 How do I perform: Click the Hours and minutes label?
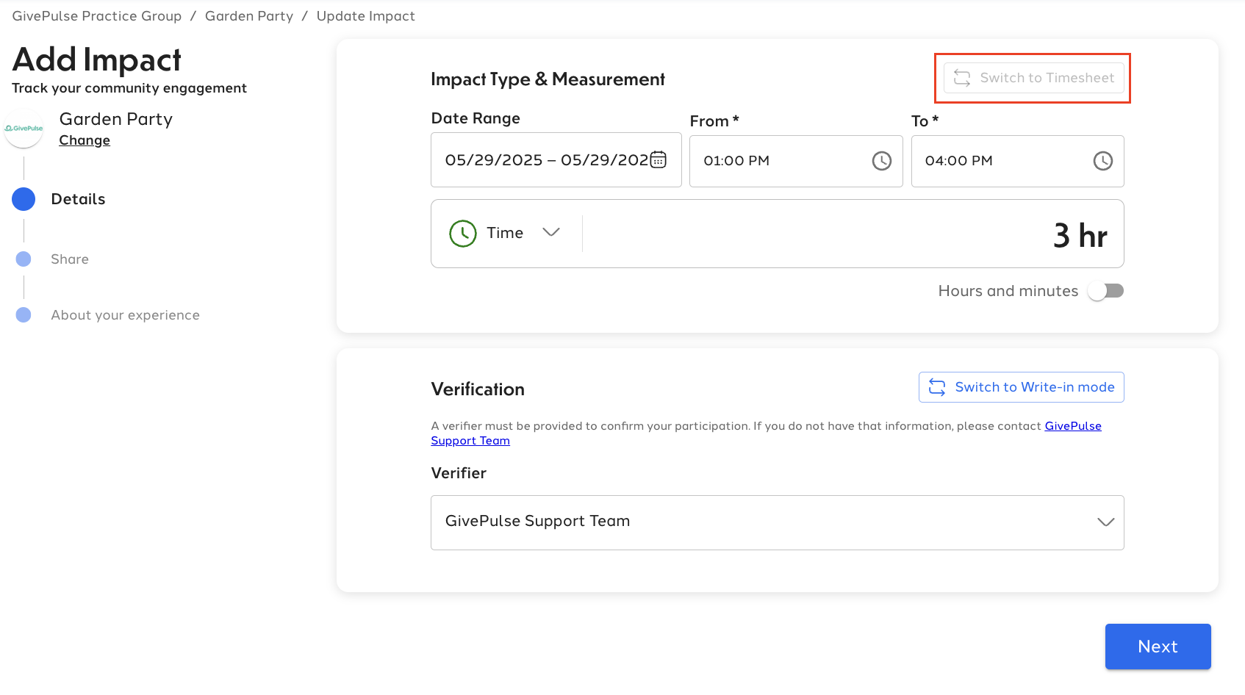click(1008, 291)
